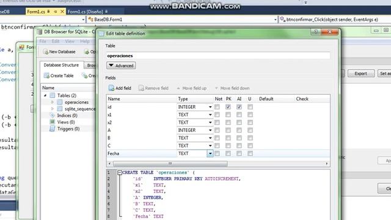Select operaciones table in structure tree

(76, 102)
